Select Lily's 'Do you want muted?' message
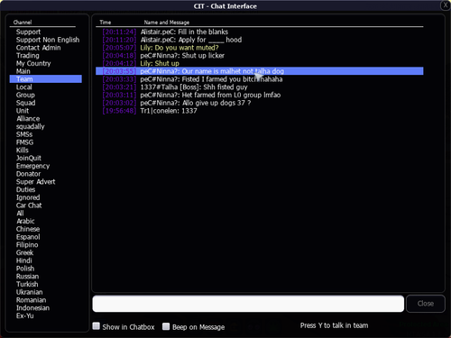The height and width of the screenshot is (338, 451). pos(260,48)
